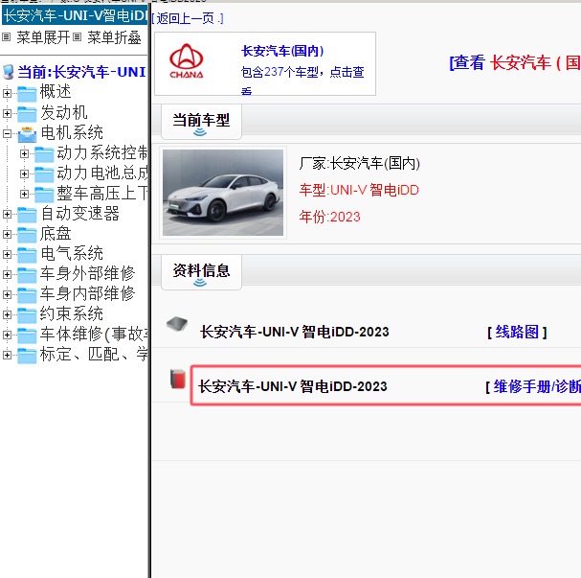Viewport: 581px width, 578px height.
Task: Click the 菜单折叠 collapse-menu icon
Action: point(78,37)
